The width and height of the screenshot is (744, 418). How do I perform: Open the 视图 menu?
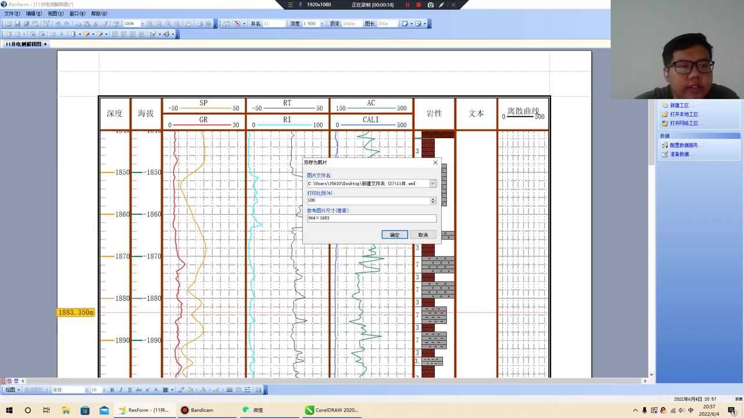coord(55,13)
